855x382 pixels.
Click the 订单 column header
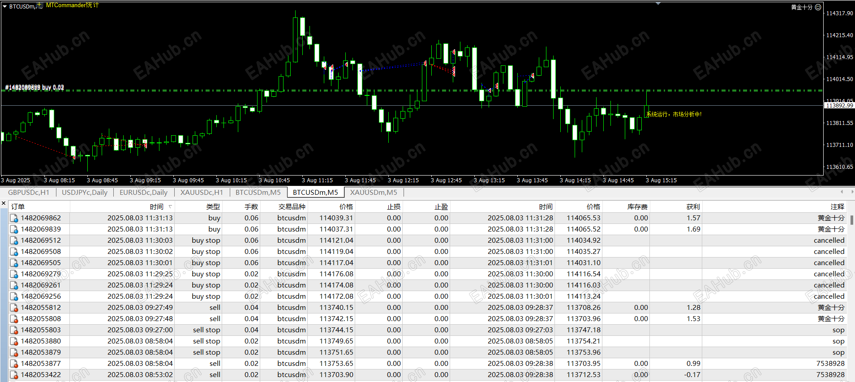click(39, 206)
